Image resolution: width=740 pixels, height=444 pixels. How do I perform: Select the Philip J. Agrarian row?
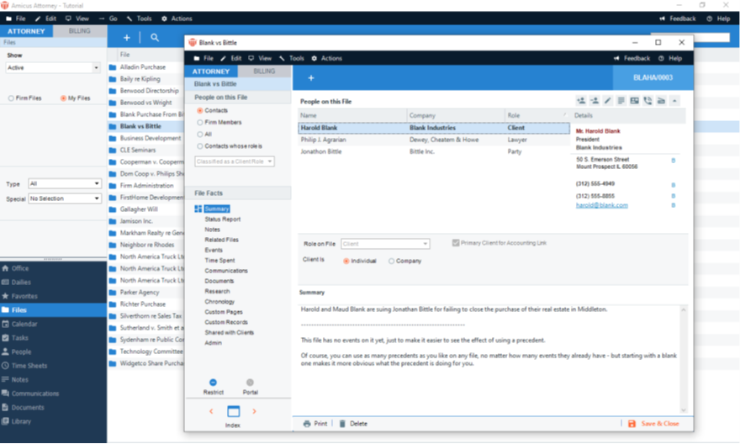[434, 140]
